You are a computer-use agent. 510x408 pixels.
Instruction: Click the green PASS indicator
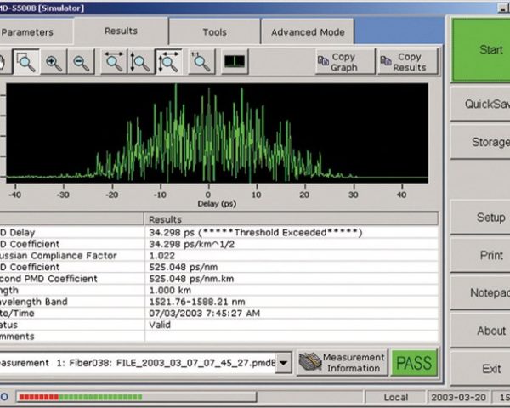coord(414,363)
